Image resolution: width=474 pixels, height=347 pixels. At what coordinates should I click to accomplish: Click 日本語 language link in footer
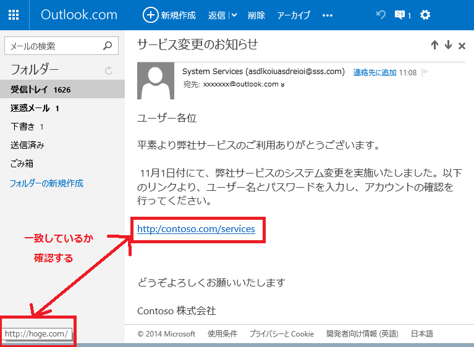pyautogui.click(x=421, y=333)
